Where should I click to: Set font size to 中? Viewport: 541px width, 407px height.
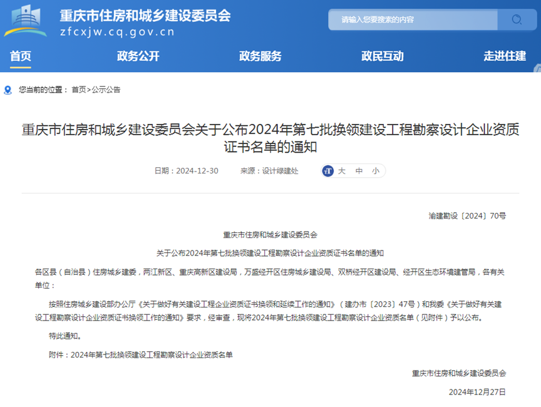359,171
